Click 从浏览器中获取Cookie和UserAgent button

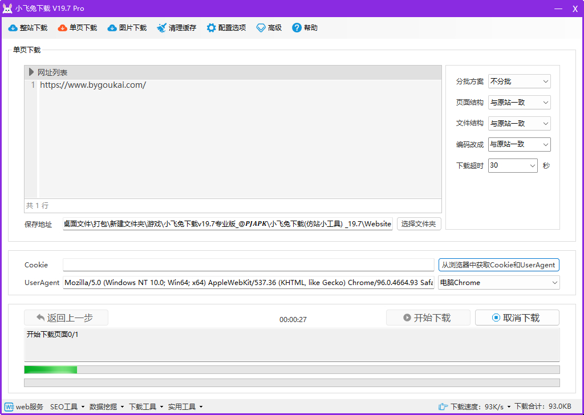[x=498, y=265]
